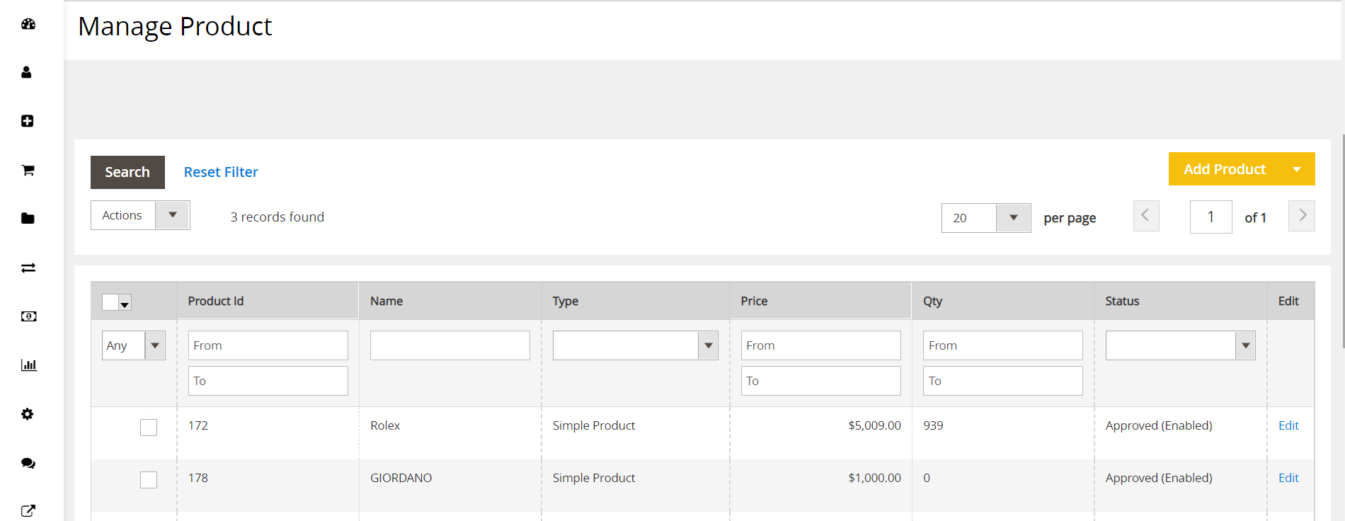Edit the Rolex product row
Image resolution: width=1345 pixels, height=521 pixels.
click(1288, 425)
